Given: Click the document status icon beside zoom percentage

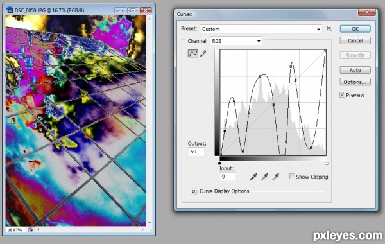Looking at the screenshot, I should (30, 230).
